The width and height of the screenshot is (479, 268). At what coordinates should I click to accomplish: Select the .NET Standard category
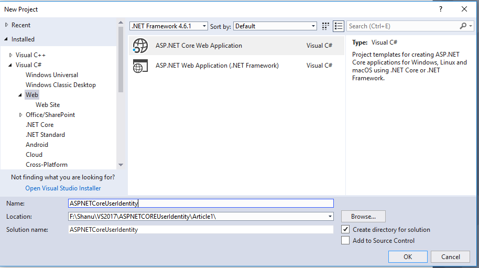point(45,135)
